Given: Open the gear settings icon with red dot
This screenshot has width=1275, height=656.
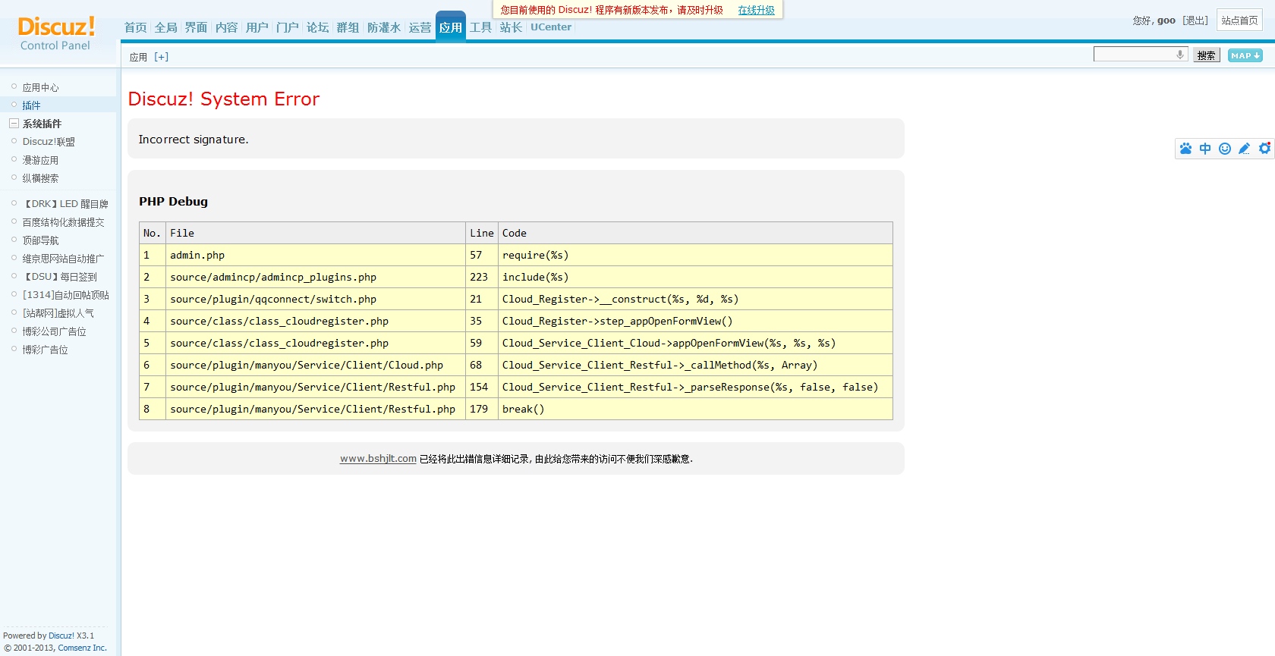Looking at the screenshot, I should tap(1264, 149).
